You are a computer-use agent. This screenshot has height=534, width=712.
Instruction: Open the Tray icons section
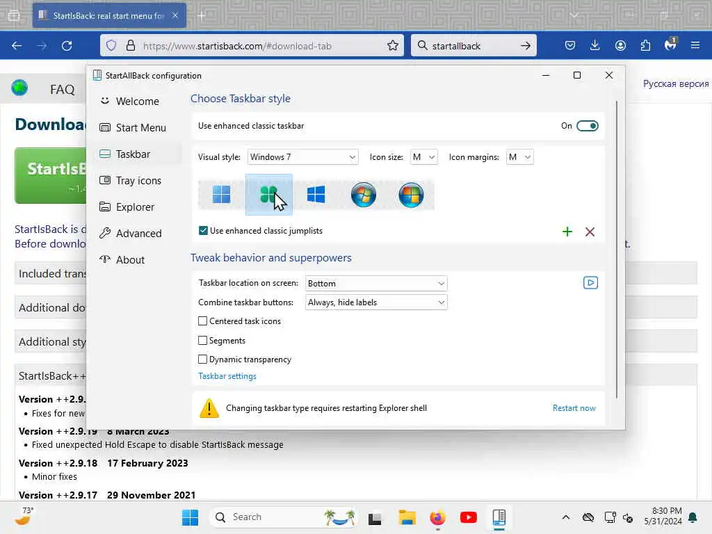click(138, 180)
